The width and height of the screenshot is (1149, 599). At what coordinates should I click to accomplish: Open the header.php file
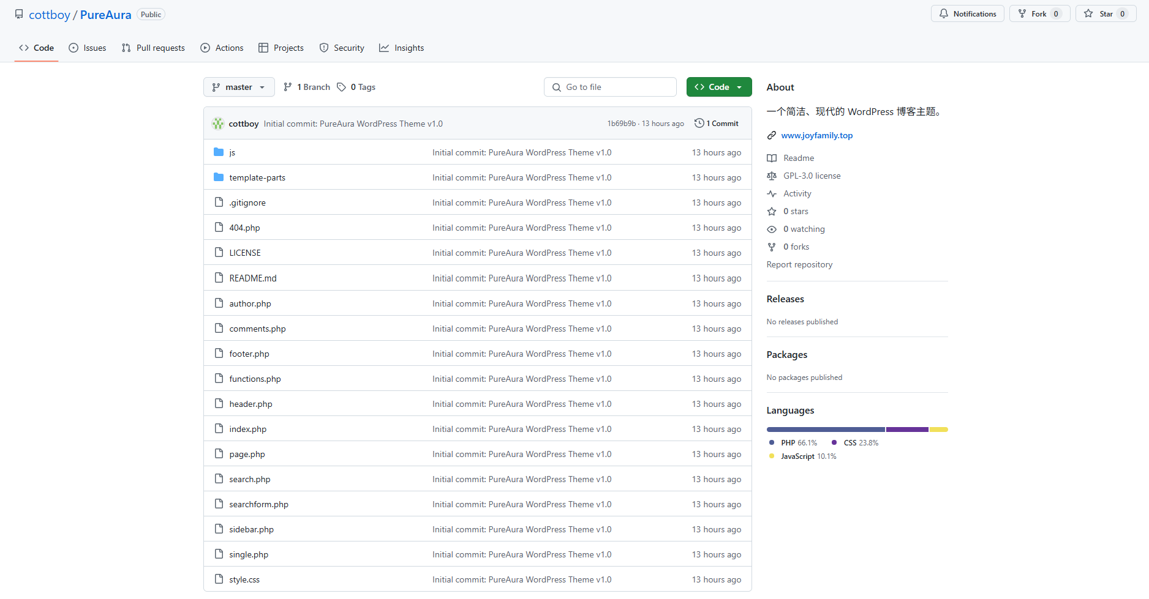coord(251,404)
